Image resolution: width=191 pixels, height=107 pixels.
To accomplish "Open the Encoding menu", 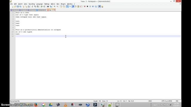I will pos(32,4).
